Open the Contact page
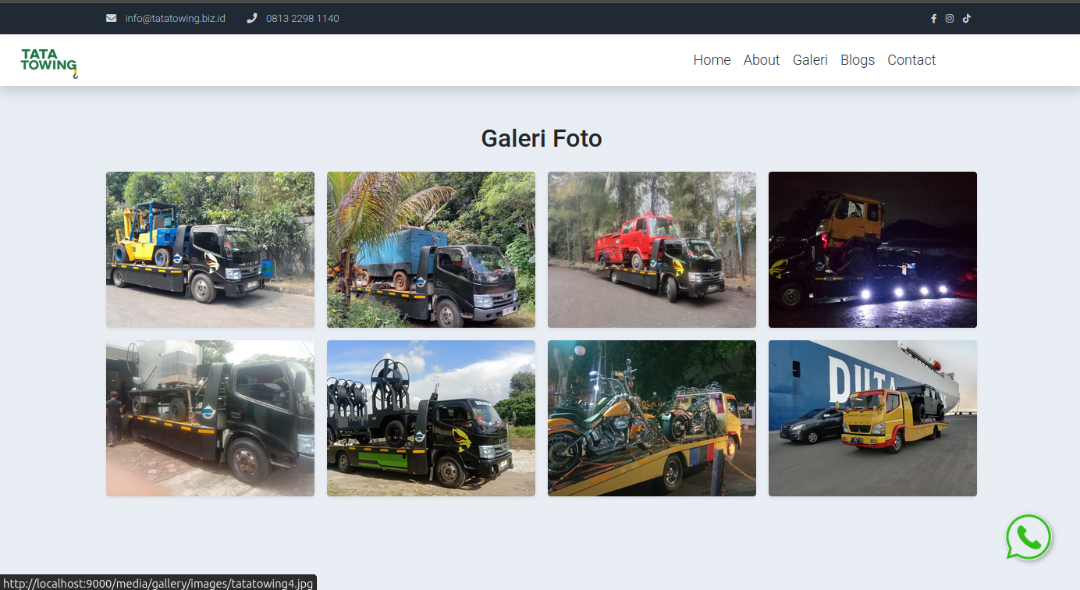The image size is (1080, 590). coord(911,59)
